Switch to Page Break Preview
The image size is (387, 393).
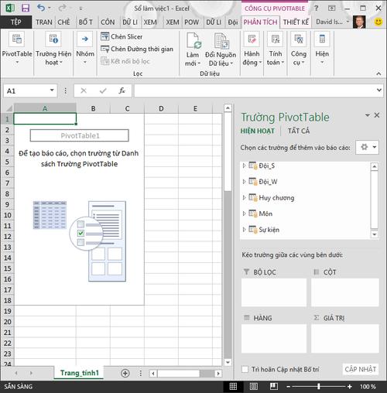point(274,386)
